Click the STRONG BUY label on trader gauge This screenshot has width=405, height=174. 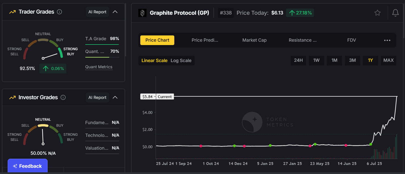coord(71,52)
